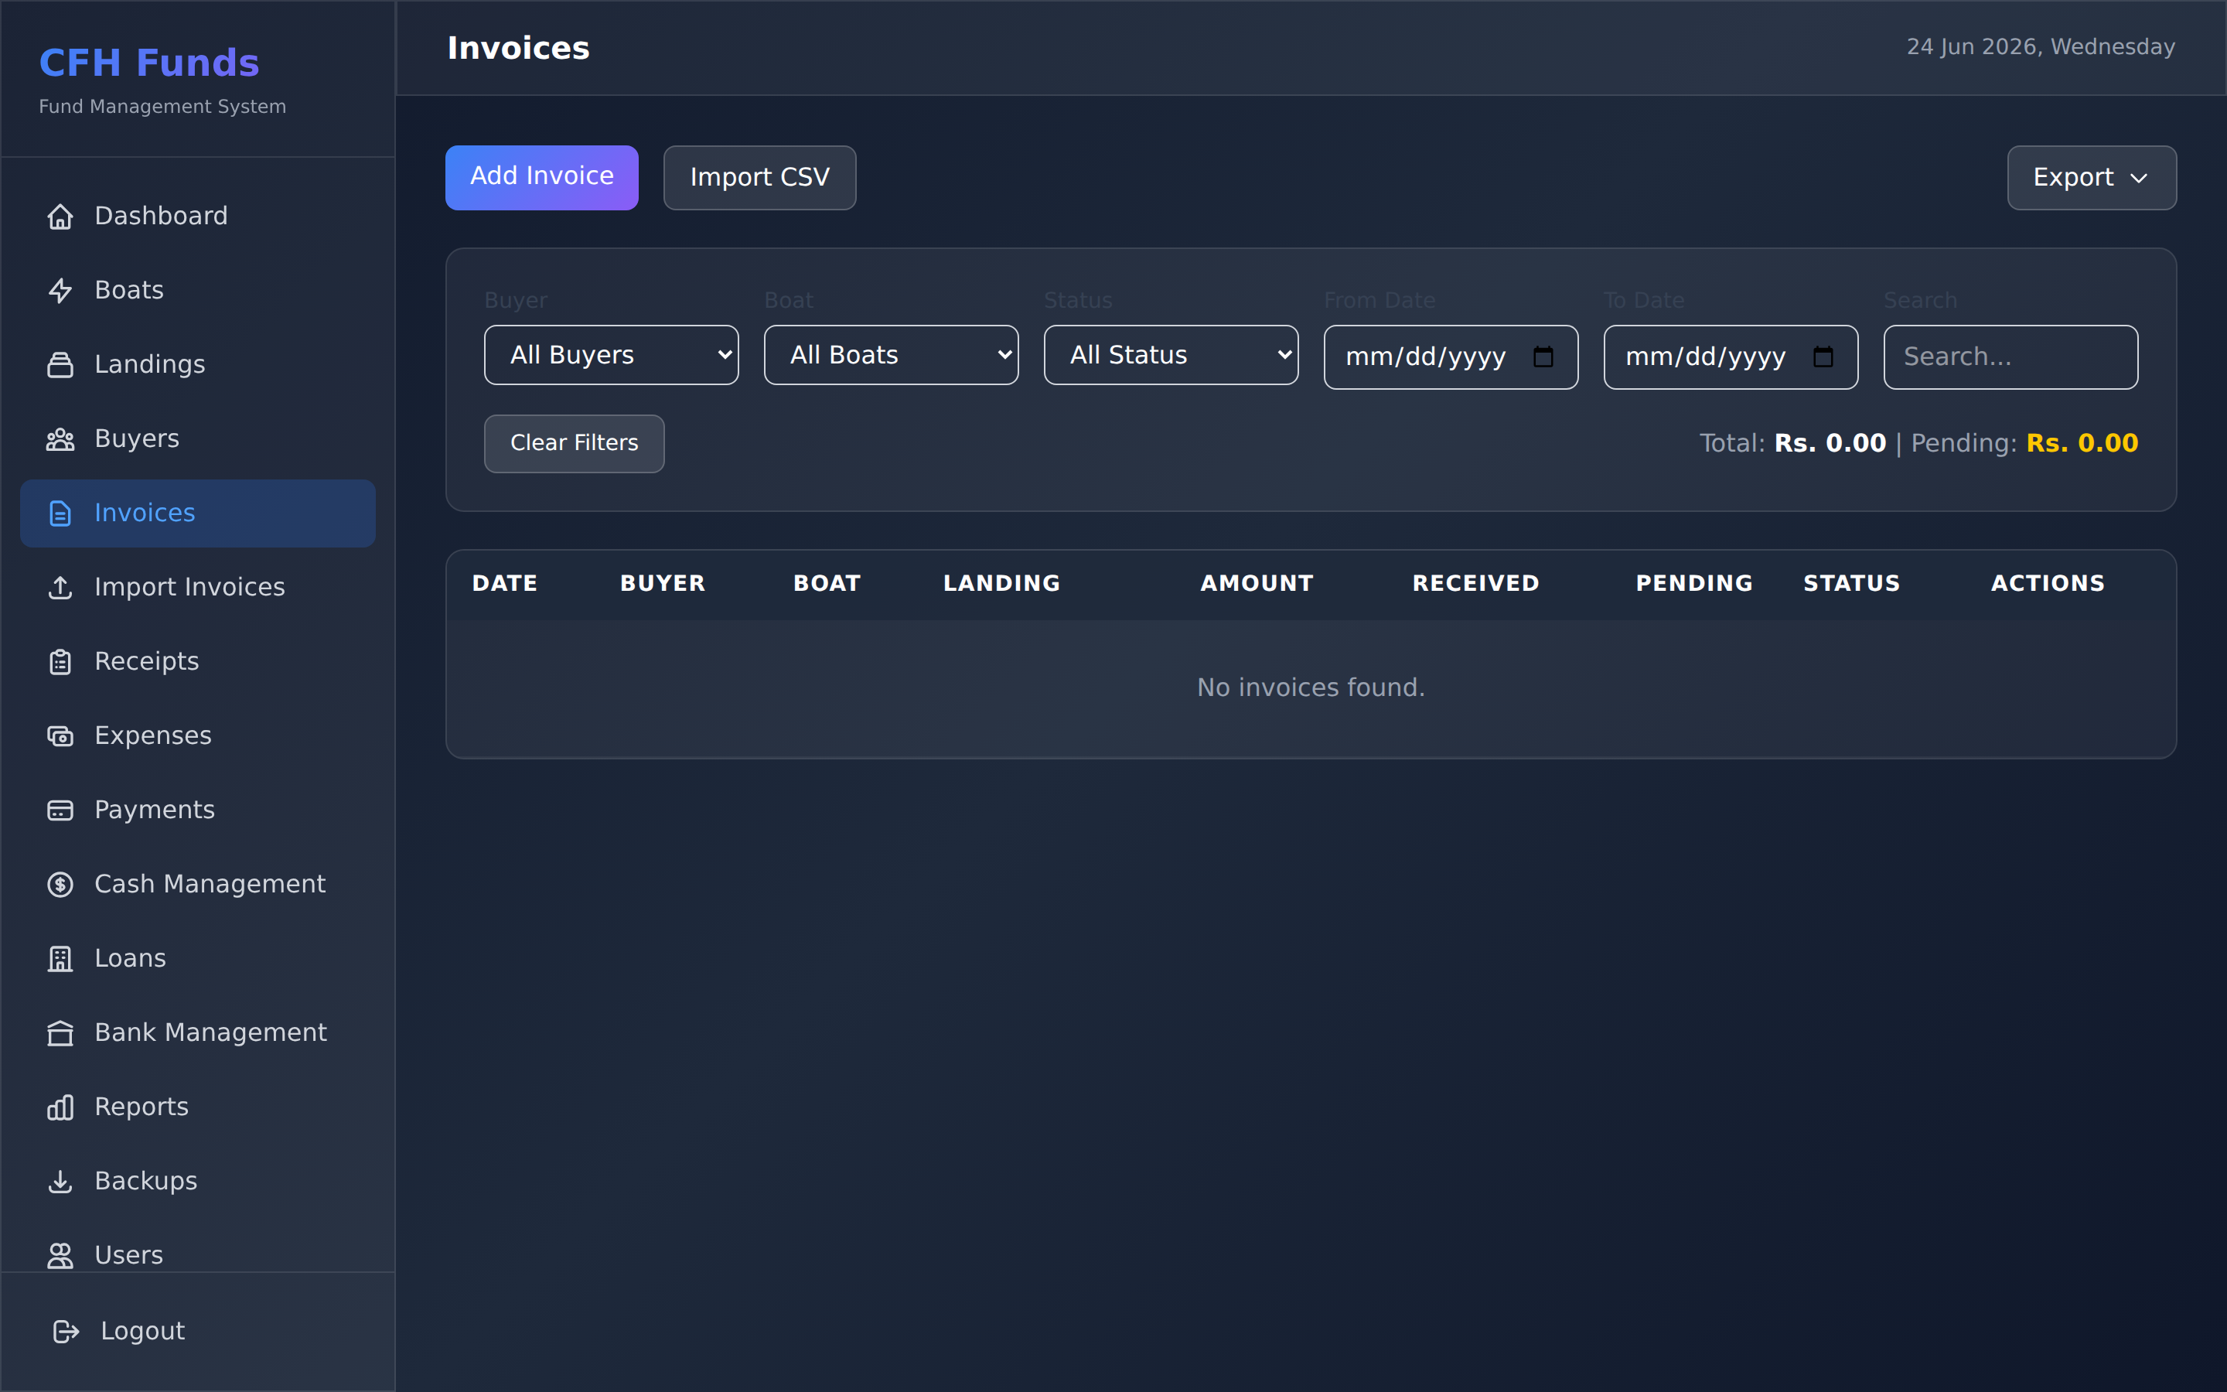Click the Logout link

pyautogui.click(x=198, y=1331)
